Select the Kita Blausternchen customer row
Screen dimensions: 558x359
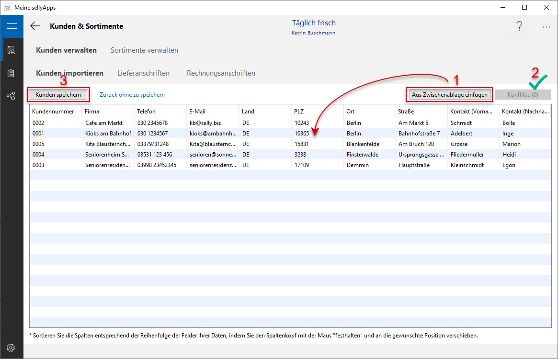(x=107, y=144)
